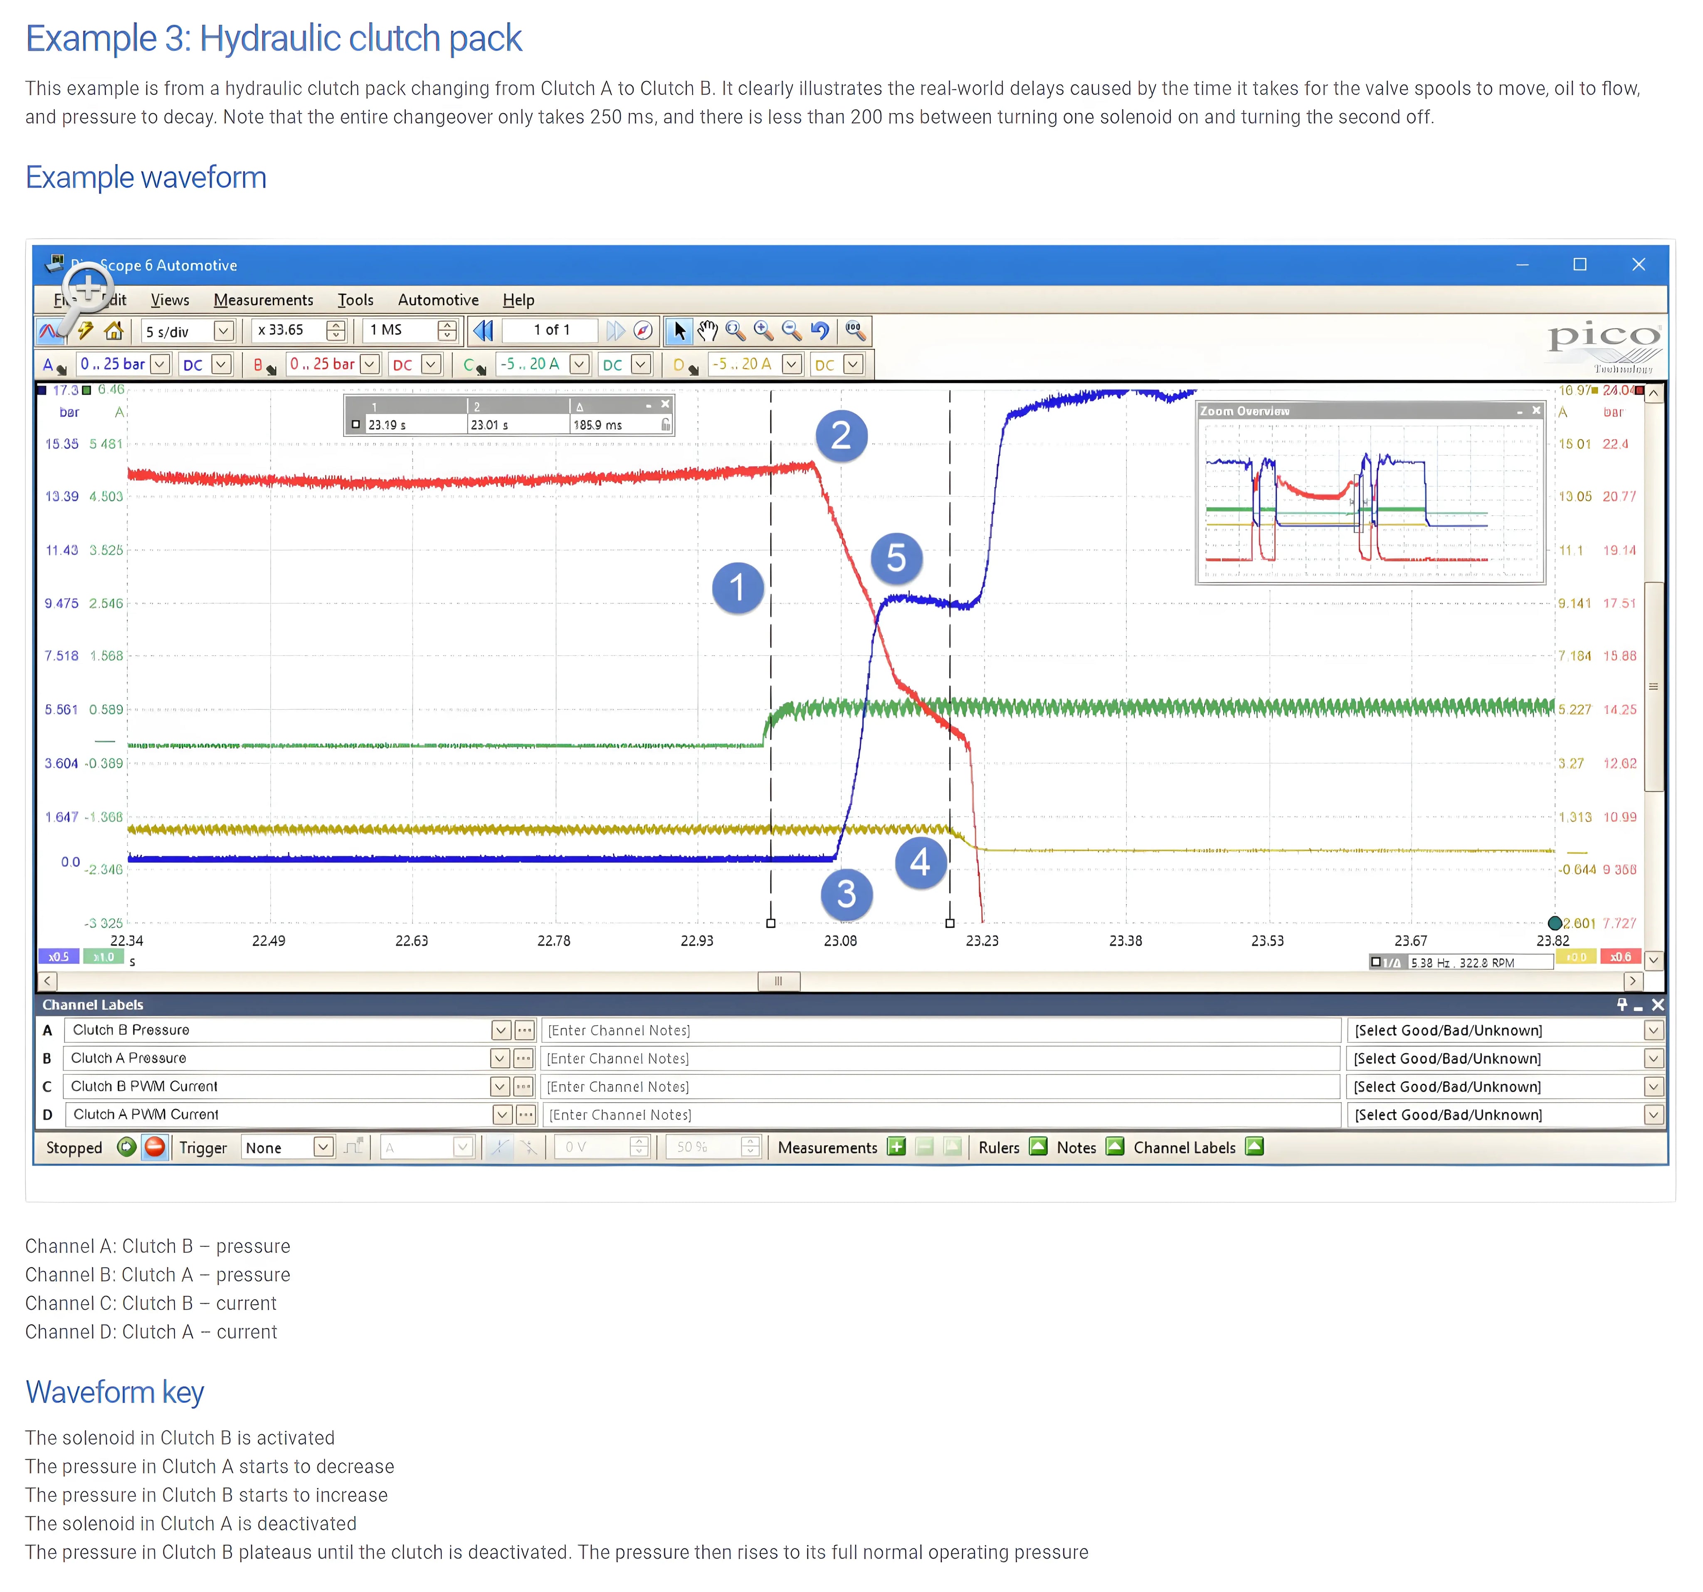Open the Automotive menu

(x=438, y=300)
